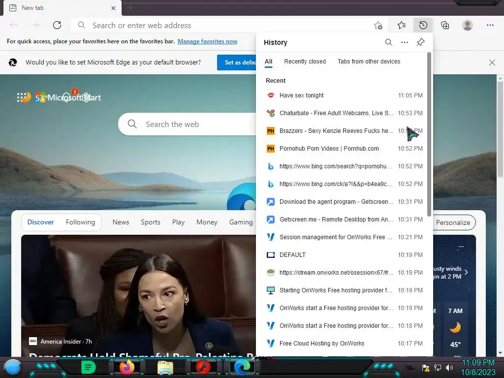The width and height of the screenshot is (504, 378).
Task: Open Getscreen.me Remote Desktop history entry
Action: tap(344, 219)
